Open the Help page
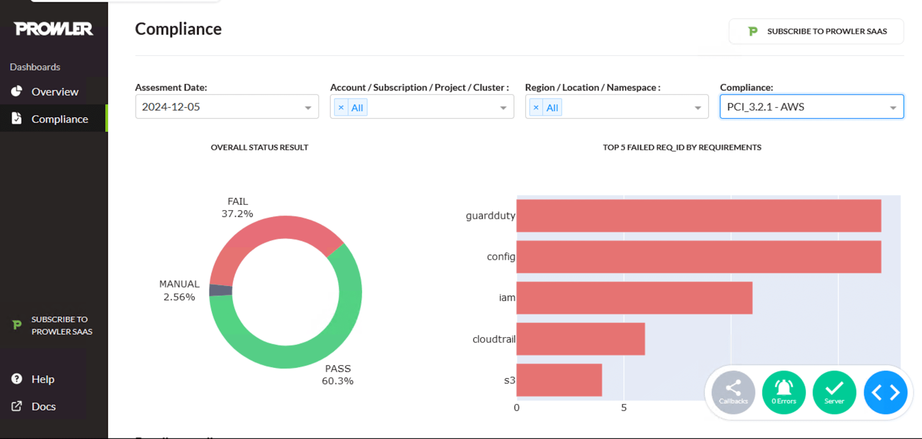 (x=43, y=379)
